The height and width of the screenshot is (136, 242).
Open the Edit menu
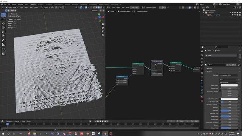(9, 5)
